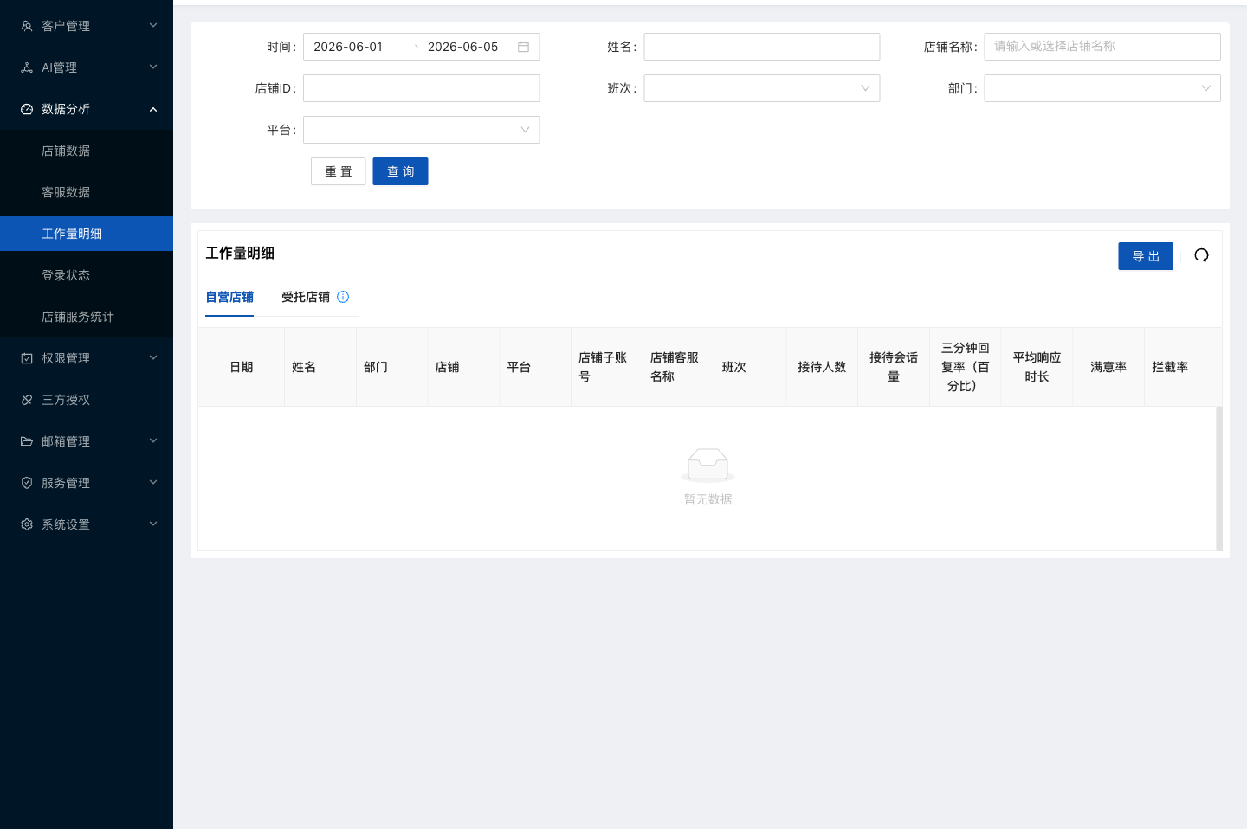The image size is (1247, 829).
Task: Open 客服数据 submenu item
Action: click(x=87, y=192)
